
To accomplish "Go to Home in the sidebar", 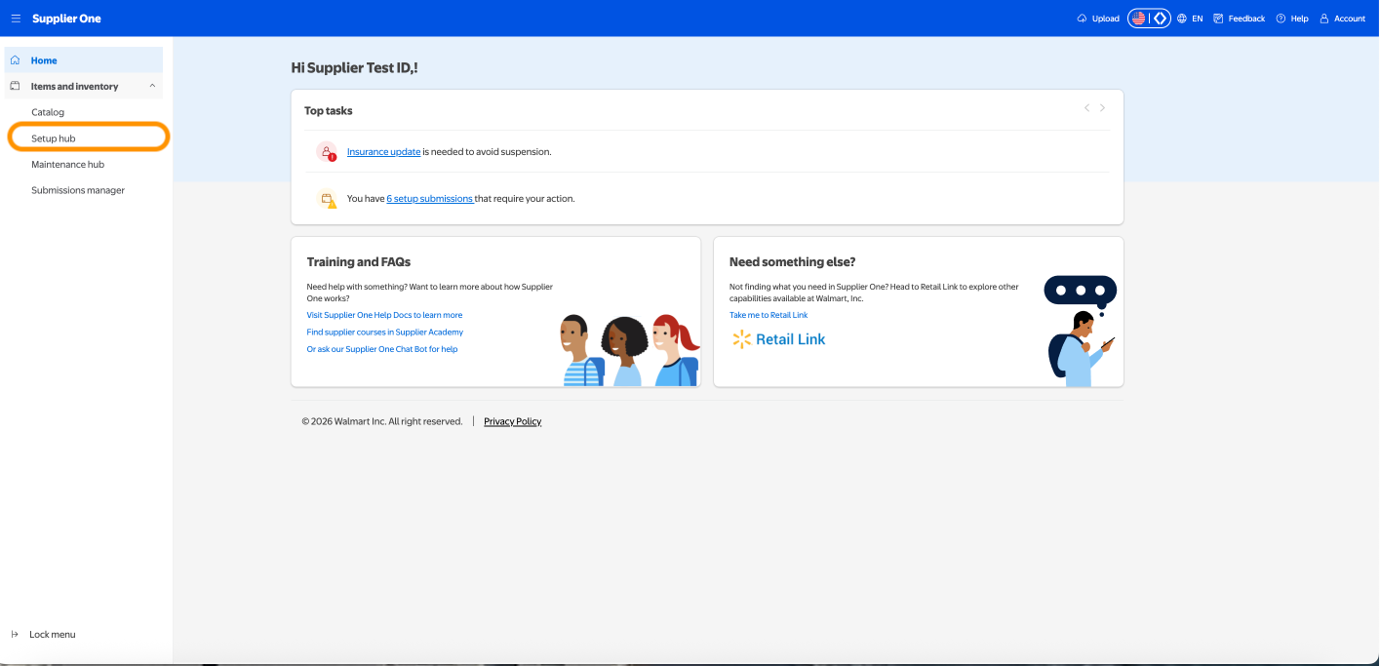I will pos(84,60).
